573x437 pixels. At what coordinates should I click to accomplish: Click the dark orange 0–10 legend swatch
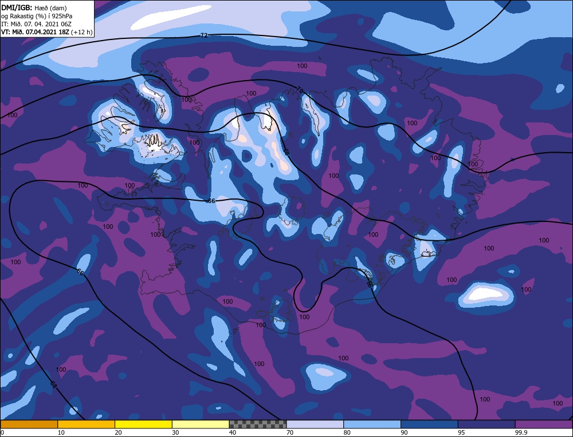click(29, 424)
